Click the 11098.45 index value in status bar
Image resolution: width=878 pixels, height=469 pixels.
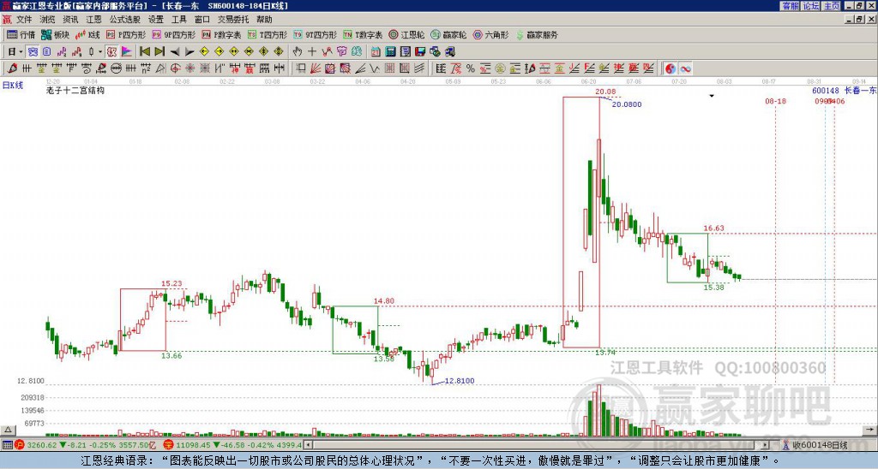[x=193, y=445]
